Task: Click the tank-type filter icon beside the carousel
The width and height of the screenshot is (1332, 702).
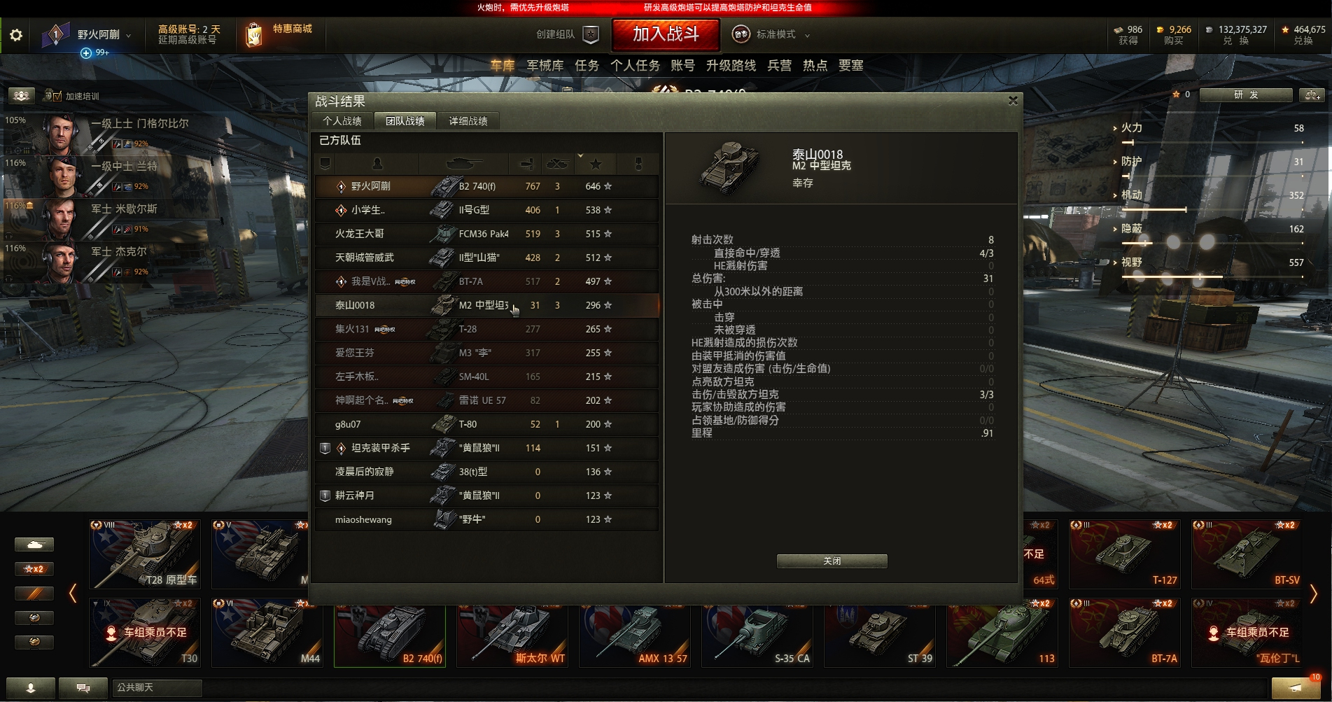Action: tap(34, 545)
